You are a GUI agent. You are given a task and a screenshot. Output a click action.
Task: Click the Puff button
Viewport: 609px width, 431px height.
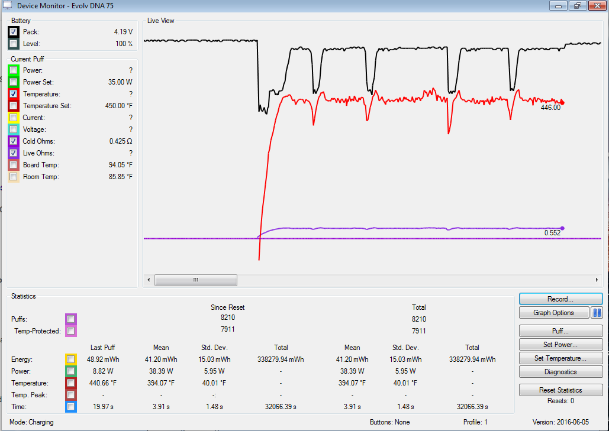560,331
